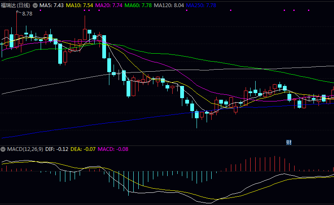Click the 财 financial report marker icon
The width and height of the screenshot is (334, 205).
coord(289,143)
